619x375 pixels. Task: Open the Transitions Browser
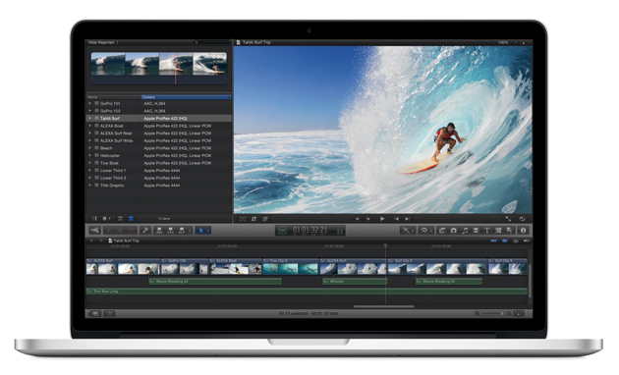(x=477, y=231)
